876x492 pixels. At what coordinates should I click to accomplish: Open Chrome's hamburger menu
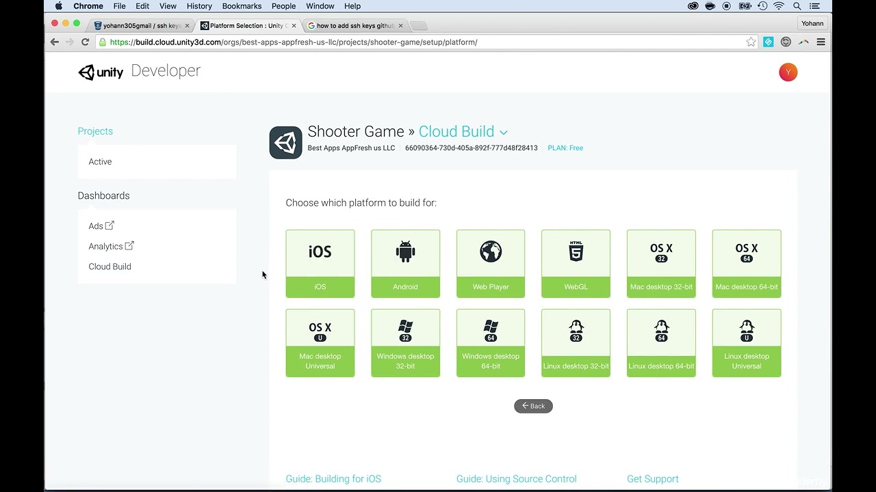pyautogui.click(x=821, y=42)
